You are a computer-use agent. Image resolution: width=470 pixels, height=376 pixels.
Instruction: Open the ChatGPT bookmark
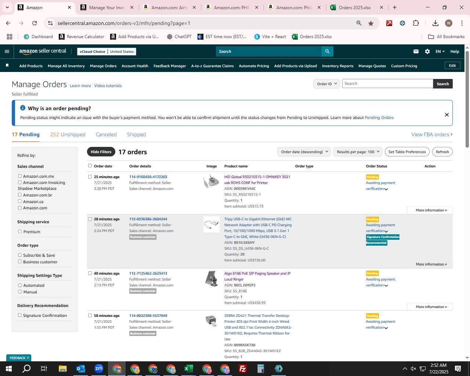[x=179, y=37]
